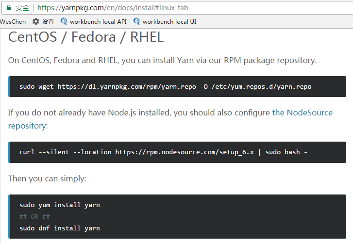Follow 'the NodeSource' hyperlink
353x243 pixels.
tap(303, 113)
